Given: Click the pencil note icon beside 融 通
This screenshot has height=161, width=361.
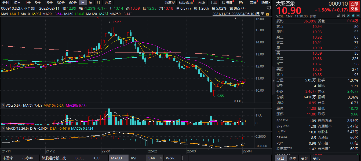Looking at the screenshot, I should (x=349, y=16).
